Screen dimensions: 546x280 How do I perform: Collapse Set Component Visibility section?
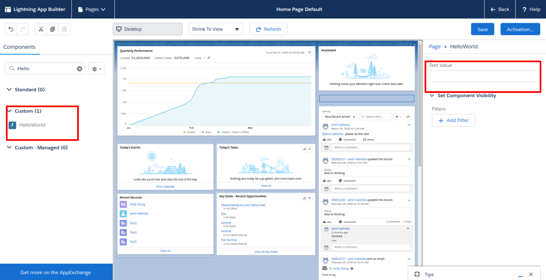[x=432, y=95]
